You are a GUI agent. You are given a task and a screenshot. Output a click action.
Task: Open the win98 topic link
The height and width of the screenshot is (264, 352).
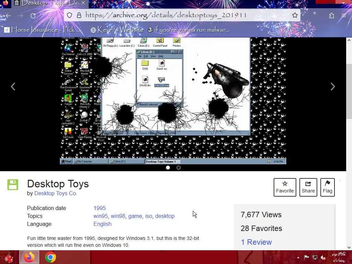pos(118,216)
